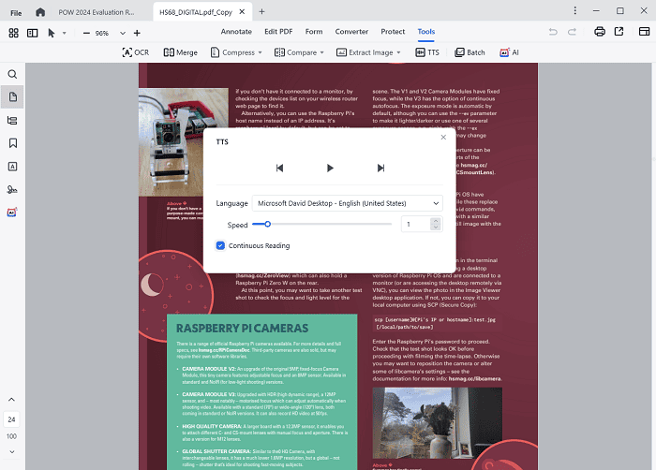This screenshot has width=656, height=470.
Task: Click the OCR tool
Action: click(x=135, y=52)
